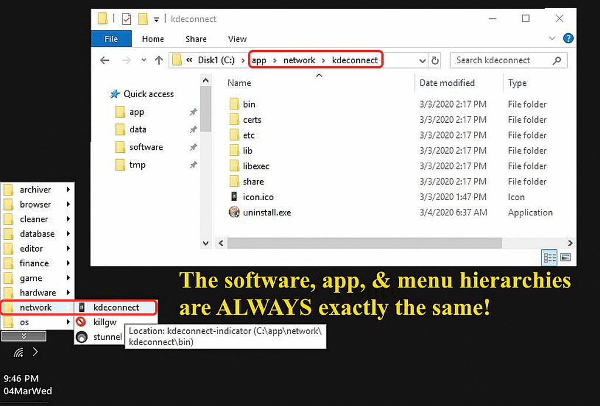Open pinned software folder in Quick access
Screen dimensions: 600x406
(146, 147)
